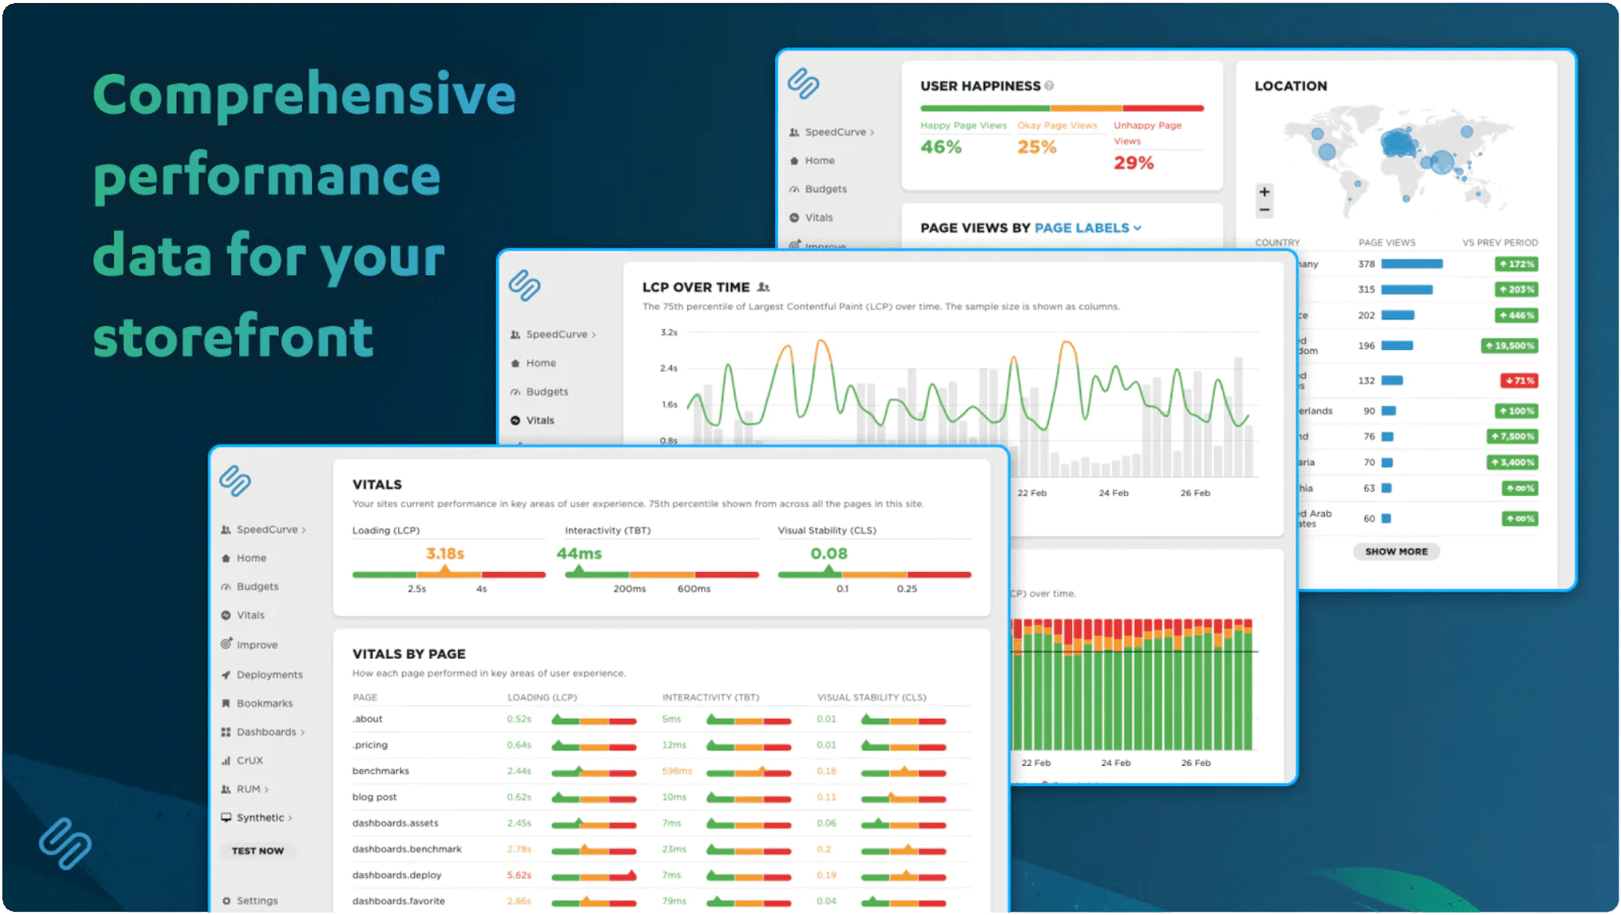The height and width of the screenshot is (915, 1621).
Task: Click the Settings gear icon
Action: (226, 900)
